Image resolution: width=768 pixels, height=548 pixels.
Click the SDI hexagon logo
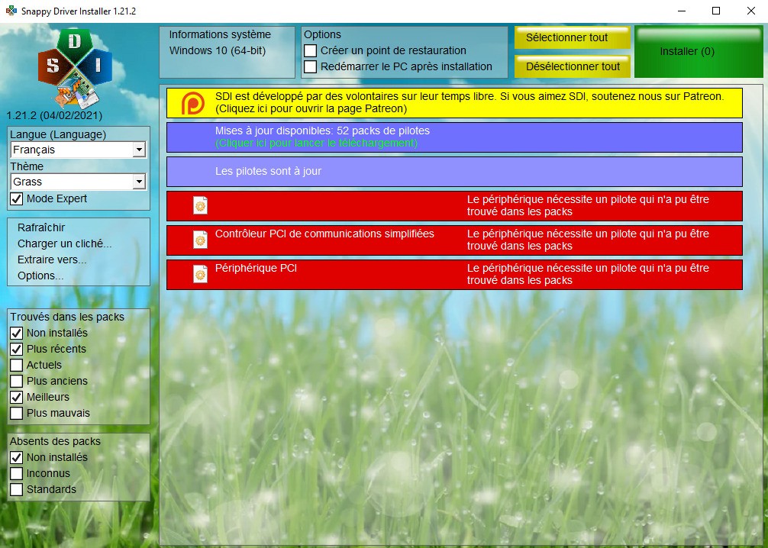[x=75, y=68]
